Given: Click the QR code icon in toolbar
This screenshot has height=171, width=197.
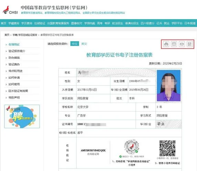Looking at the screenshot, I should point(189,44).
